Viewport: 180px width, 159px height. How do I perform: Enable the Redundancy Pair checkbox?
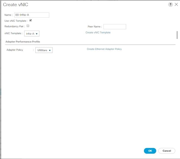(28, 26)
